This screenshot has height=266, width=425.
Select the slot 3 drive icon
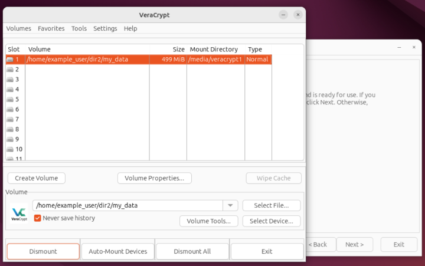coord(10,80)
